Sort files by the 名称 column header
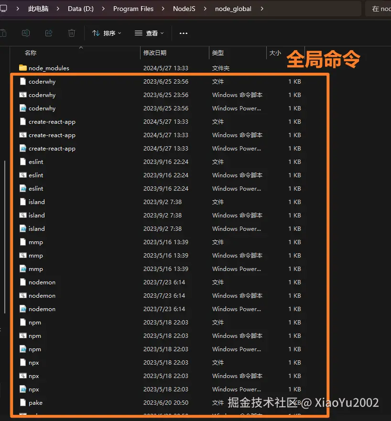The width and height of the screenshot is (391, 421). 31,53
